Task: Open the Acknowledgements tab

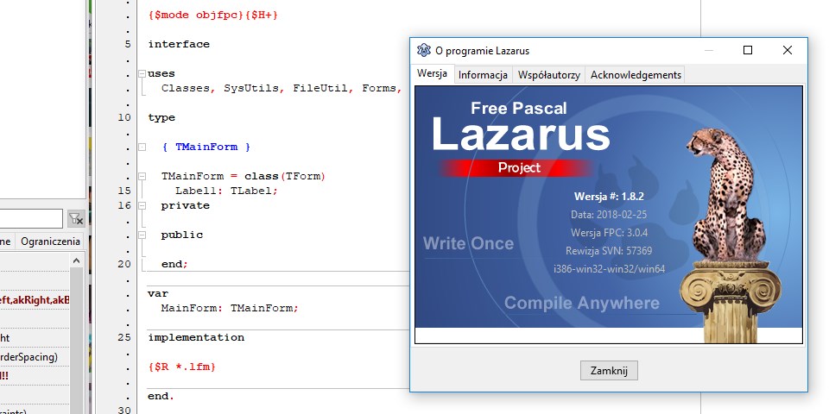Action: coord(636,75)
